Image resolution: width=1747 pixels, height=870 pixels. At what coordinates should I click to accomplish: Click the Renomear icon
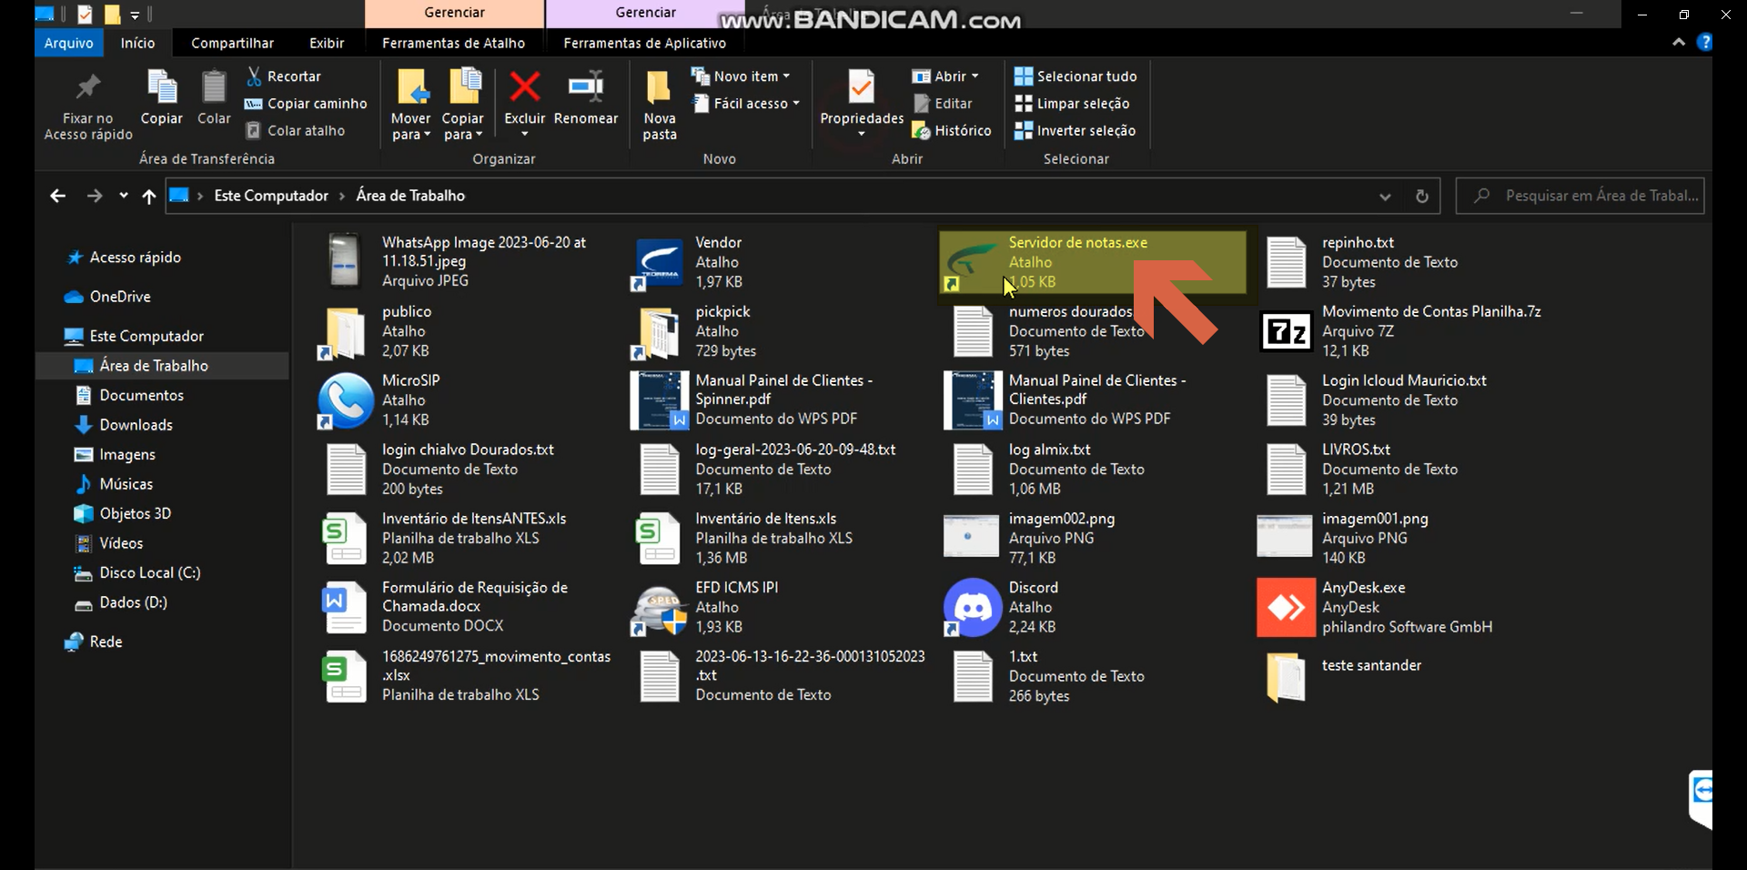tap(586, 87)
